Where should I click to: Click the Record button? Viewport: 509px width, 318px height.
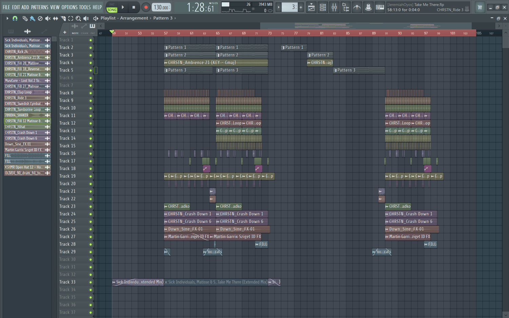tap(146, 7)
